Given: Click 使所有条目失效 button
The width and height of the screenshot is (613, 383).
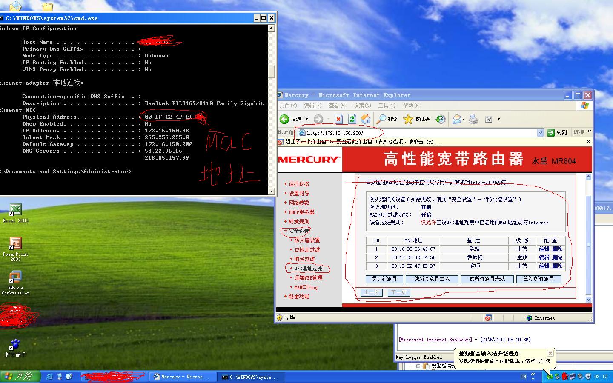Looking at the screenshot, I should [487, 279].
